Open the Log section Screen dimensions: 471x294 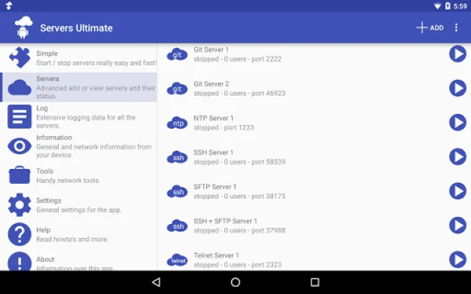pyautogui.click(x=20, y=117)
